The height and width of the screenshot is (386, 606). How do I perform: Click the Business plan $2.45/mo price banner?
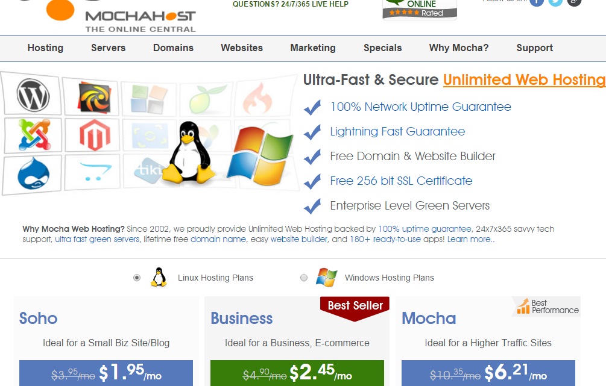click(297, 373)
